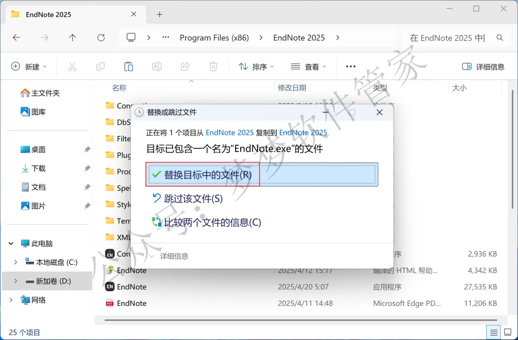518x340 pixels.
Task: Click destination EndNote 2025 link in dialog
Action: (x=303, y=133)
